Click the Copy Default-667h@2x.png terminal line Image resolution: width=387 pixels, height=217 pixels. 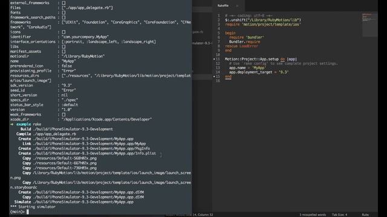(x=59, y=163)
